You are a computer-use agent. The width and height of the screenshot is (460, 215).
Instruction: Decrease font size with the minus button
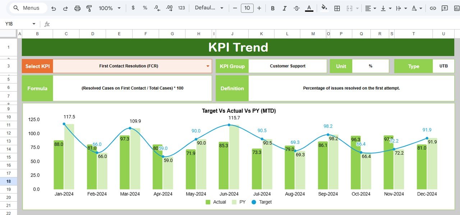click(235, 8)
